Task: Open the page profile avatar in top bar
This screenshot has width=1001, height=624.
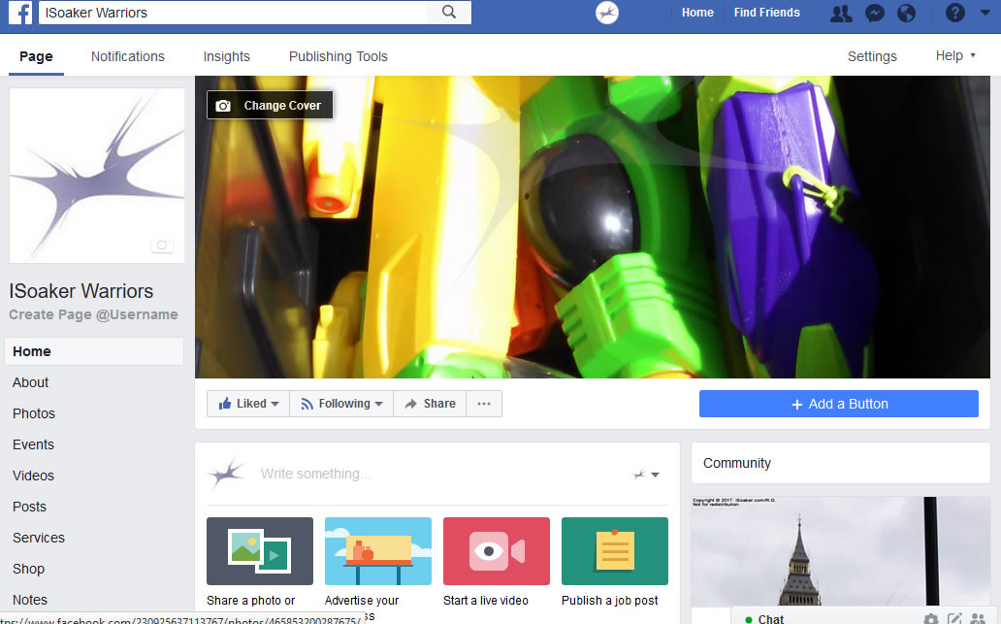Action: pos(607,13)
